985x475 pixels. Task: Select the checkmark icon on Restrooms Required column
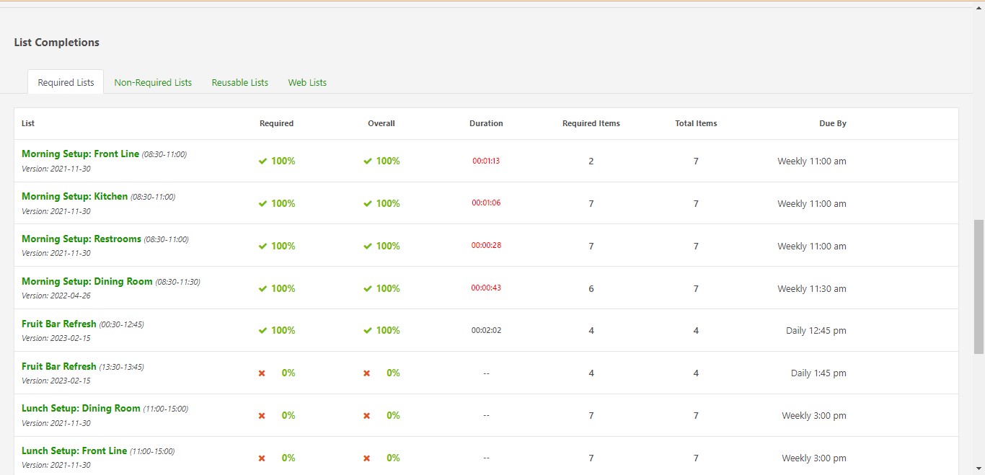(263, 246)
